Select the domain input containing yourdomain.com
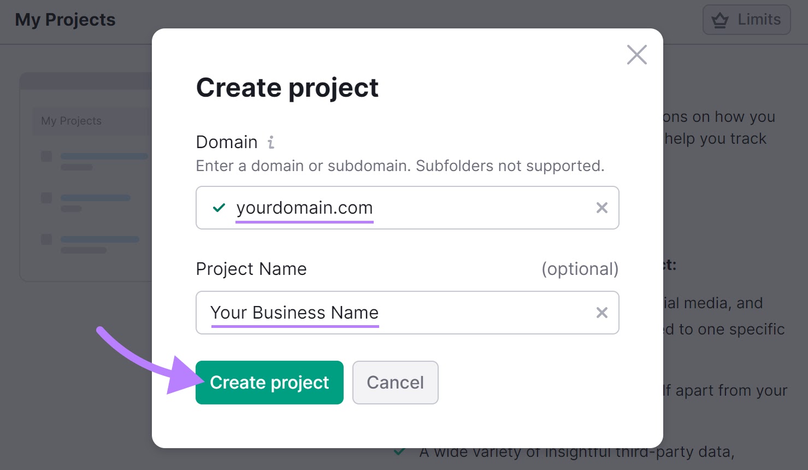808x470 pixels. click(407, 208)
